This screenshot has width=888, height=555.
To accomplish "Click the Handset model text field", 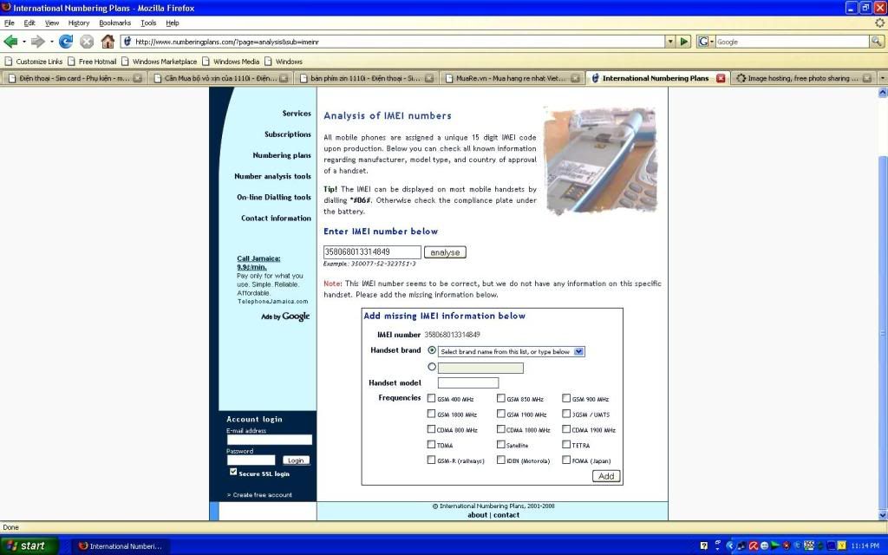I will pos(467,382).
